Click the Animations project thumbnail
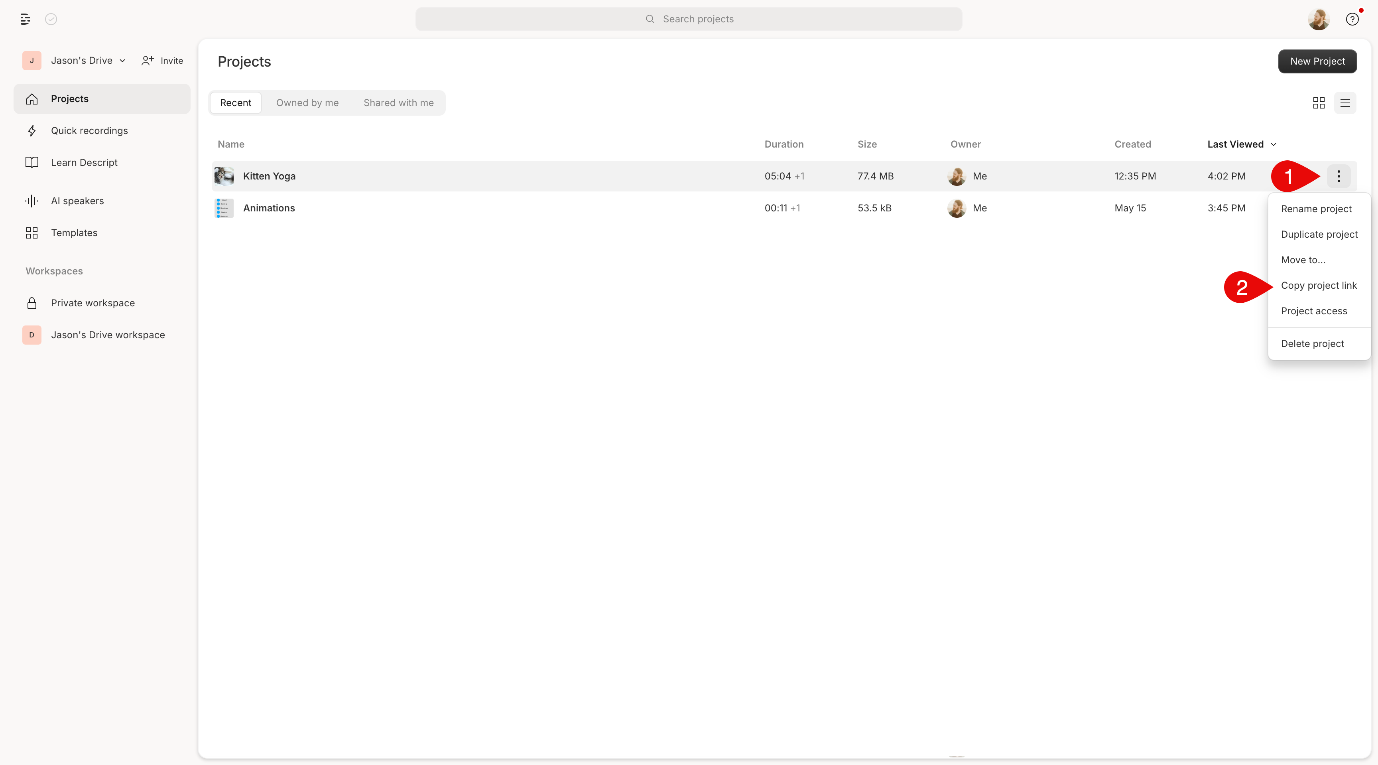 [224, 208]
